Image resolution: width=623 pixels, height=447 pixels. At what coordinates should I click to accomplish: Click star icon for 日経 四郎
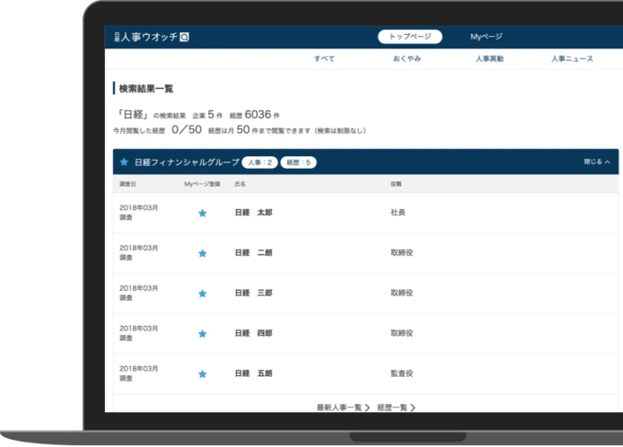[x=202, y=334]
